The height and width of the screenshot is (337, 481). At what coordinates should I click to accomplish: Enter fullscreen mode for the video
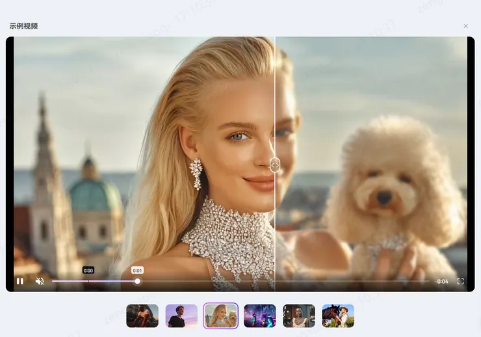(460, 281)
